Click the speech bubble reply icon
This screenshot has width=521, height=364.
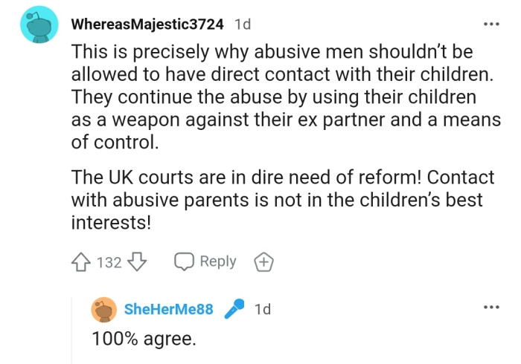[x=184, y=262]
